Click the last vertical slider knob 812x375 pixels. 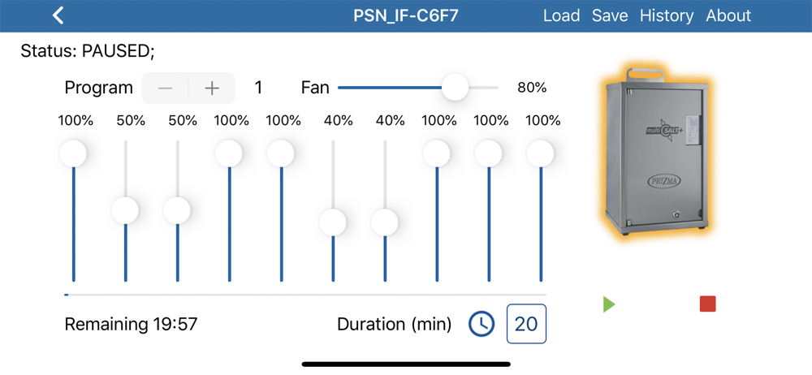(x=540, y=153)
